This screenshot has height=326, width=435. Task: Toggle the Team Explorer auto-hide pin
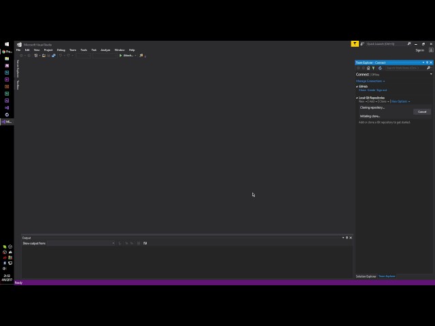click(428, 62)
